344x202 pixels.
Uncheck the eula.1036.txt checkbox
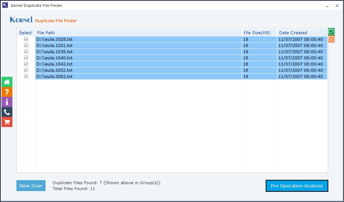click(x=26, y=51)
